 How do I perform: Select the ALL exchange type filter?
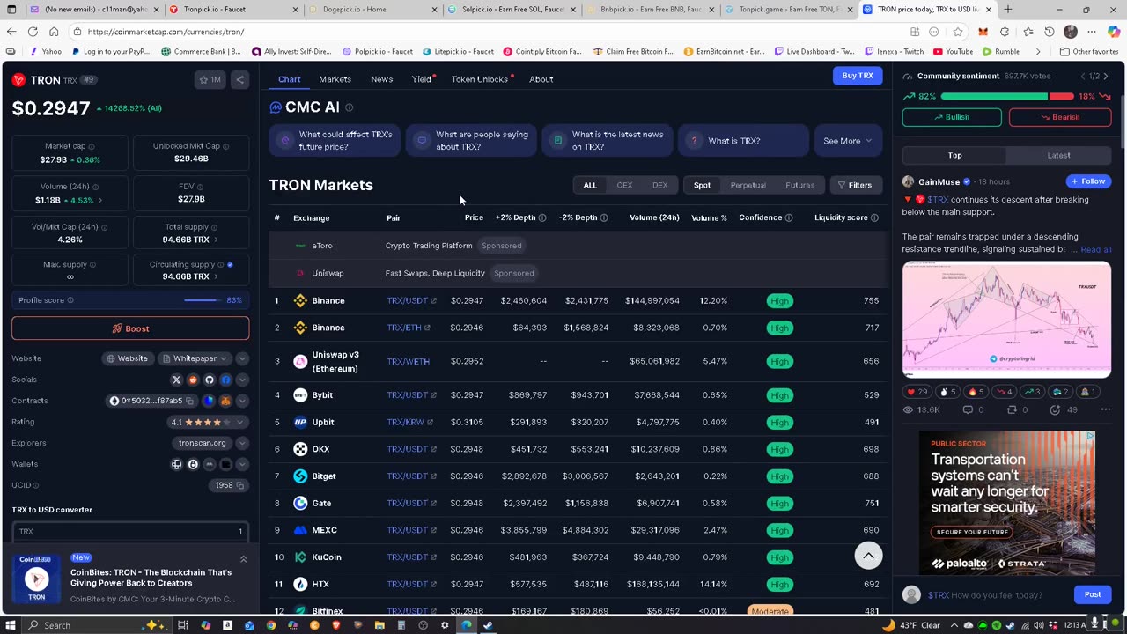point(590,185)
